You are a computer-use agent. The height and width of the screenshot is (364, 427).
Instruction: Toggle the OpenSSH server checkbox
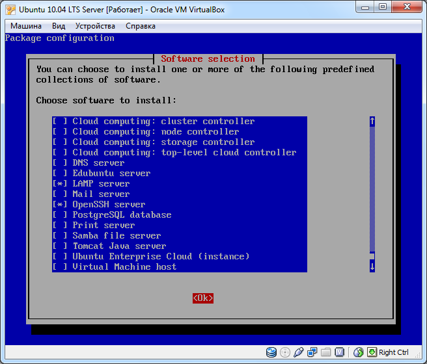[60, 205]
